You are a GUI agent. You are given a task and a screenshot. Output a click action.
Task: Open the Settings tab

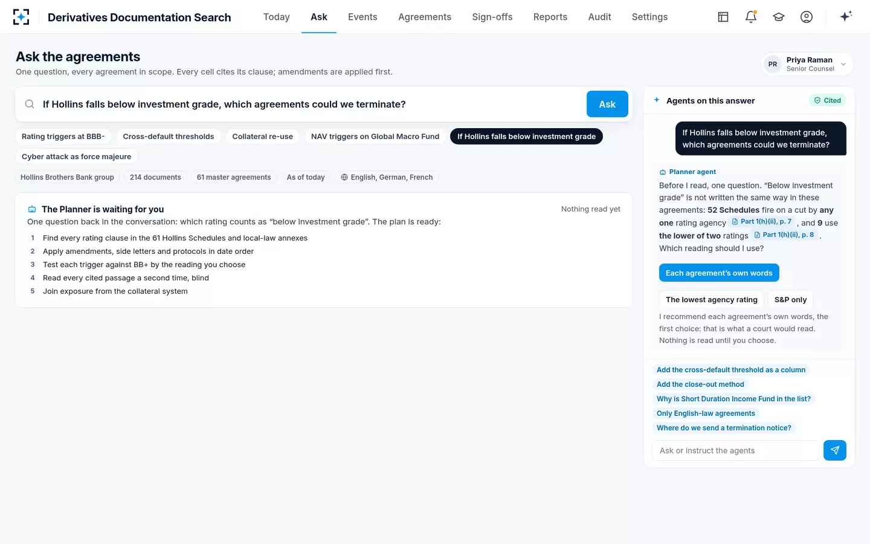coord(650,17)
